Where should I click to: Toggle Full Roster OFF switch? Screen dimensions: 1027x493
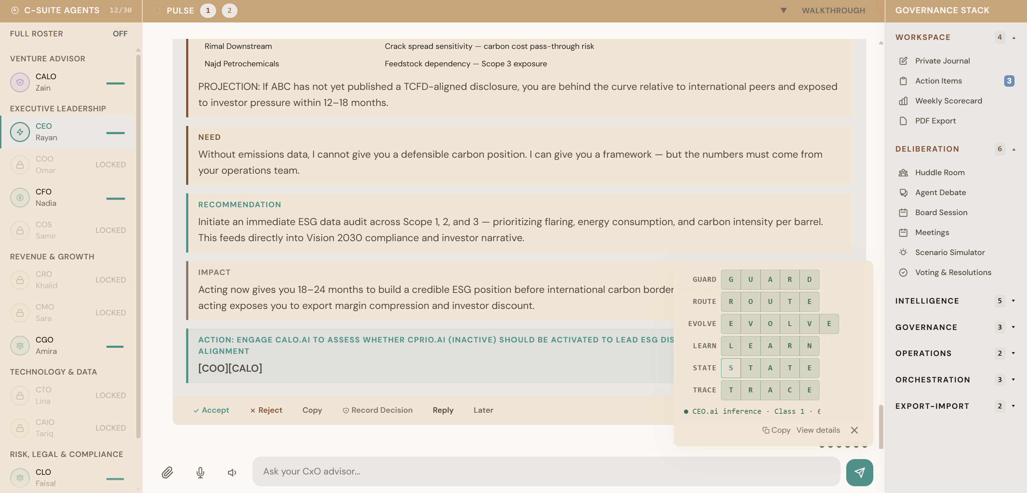coord(120,34)
